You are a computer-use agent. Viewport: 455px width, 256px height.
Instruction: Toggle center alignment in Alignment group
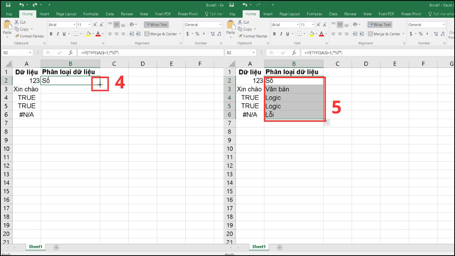(117, 34)
